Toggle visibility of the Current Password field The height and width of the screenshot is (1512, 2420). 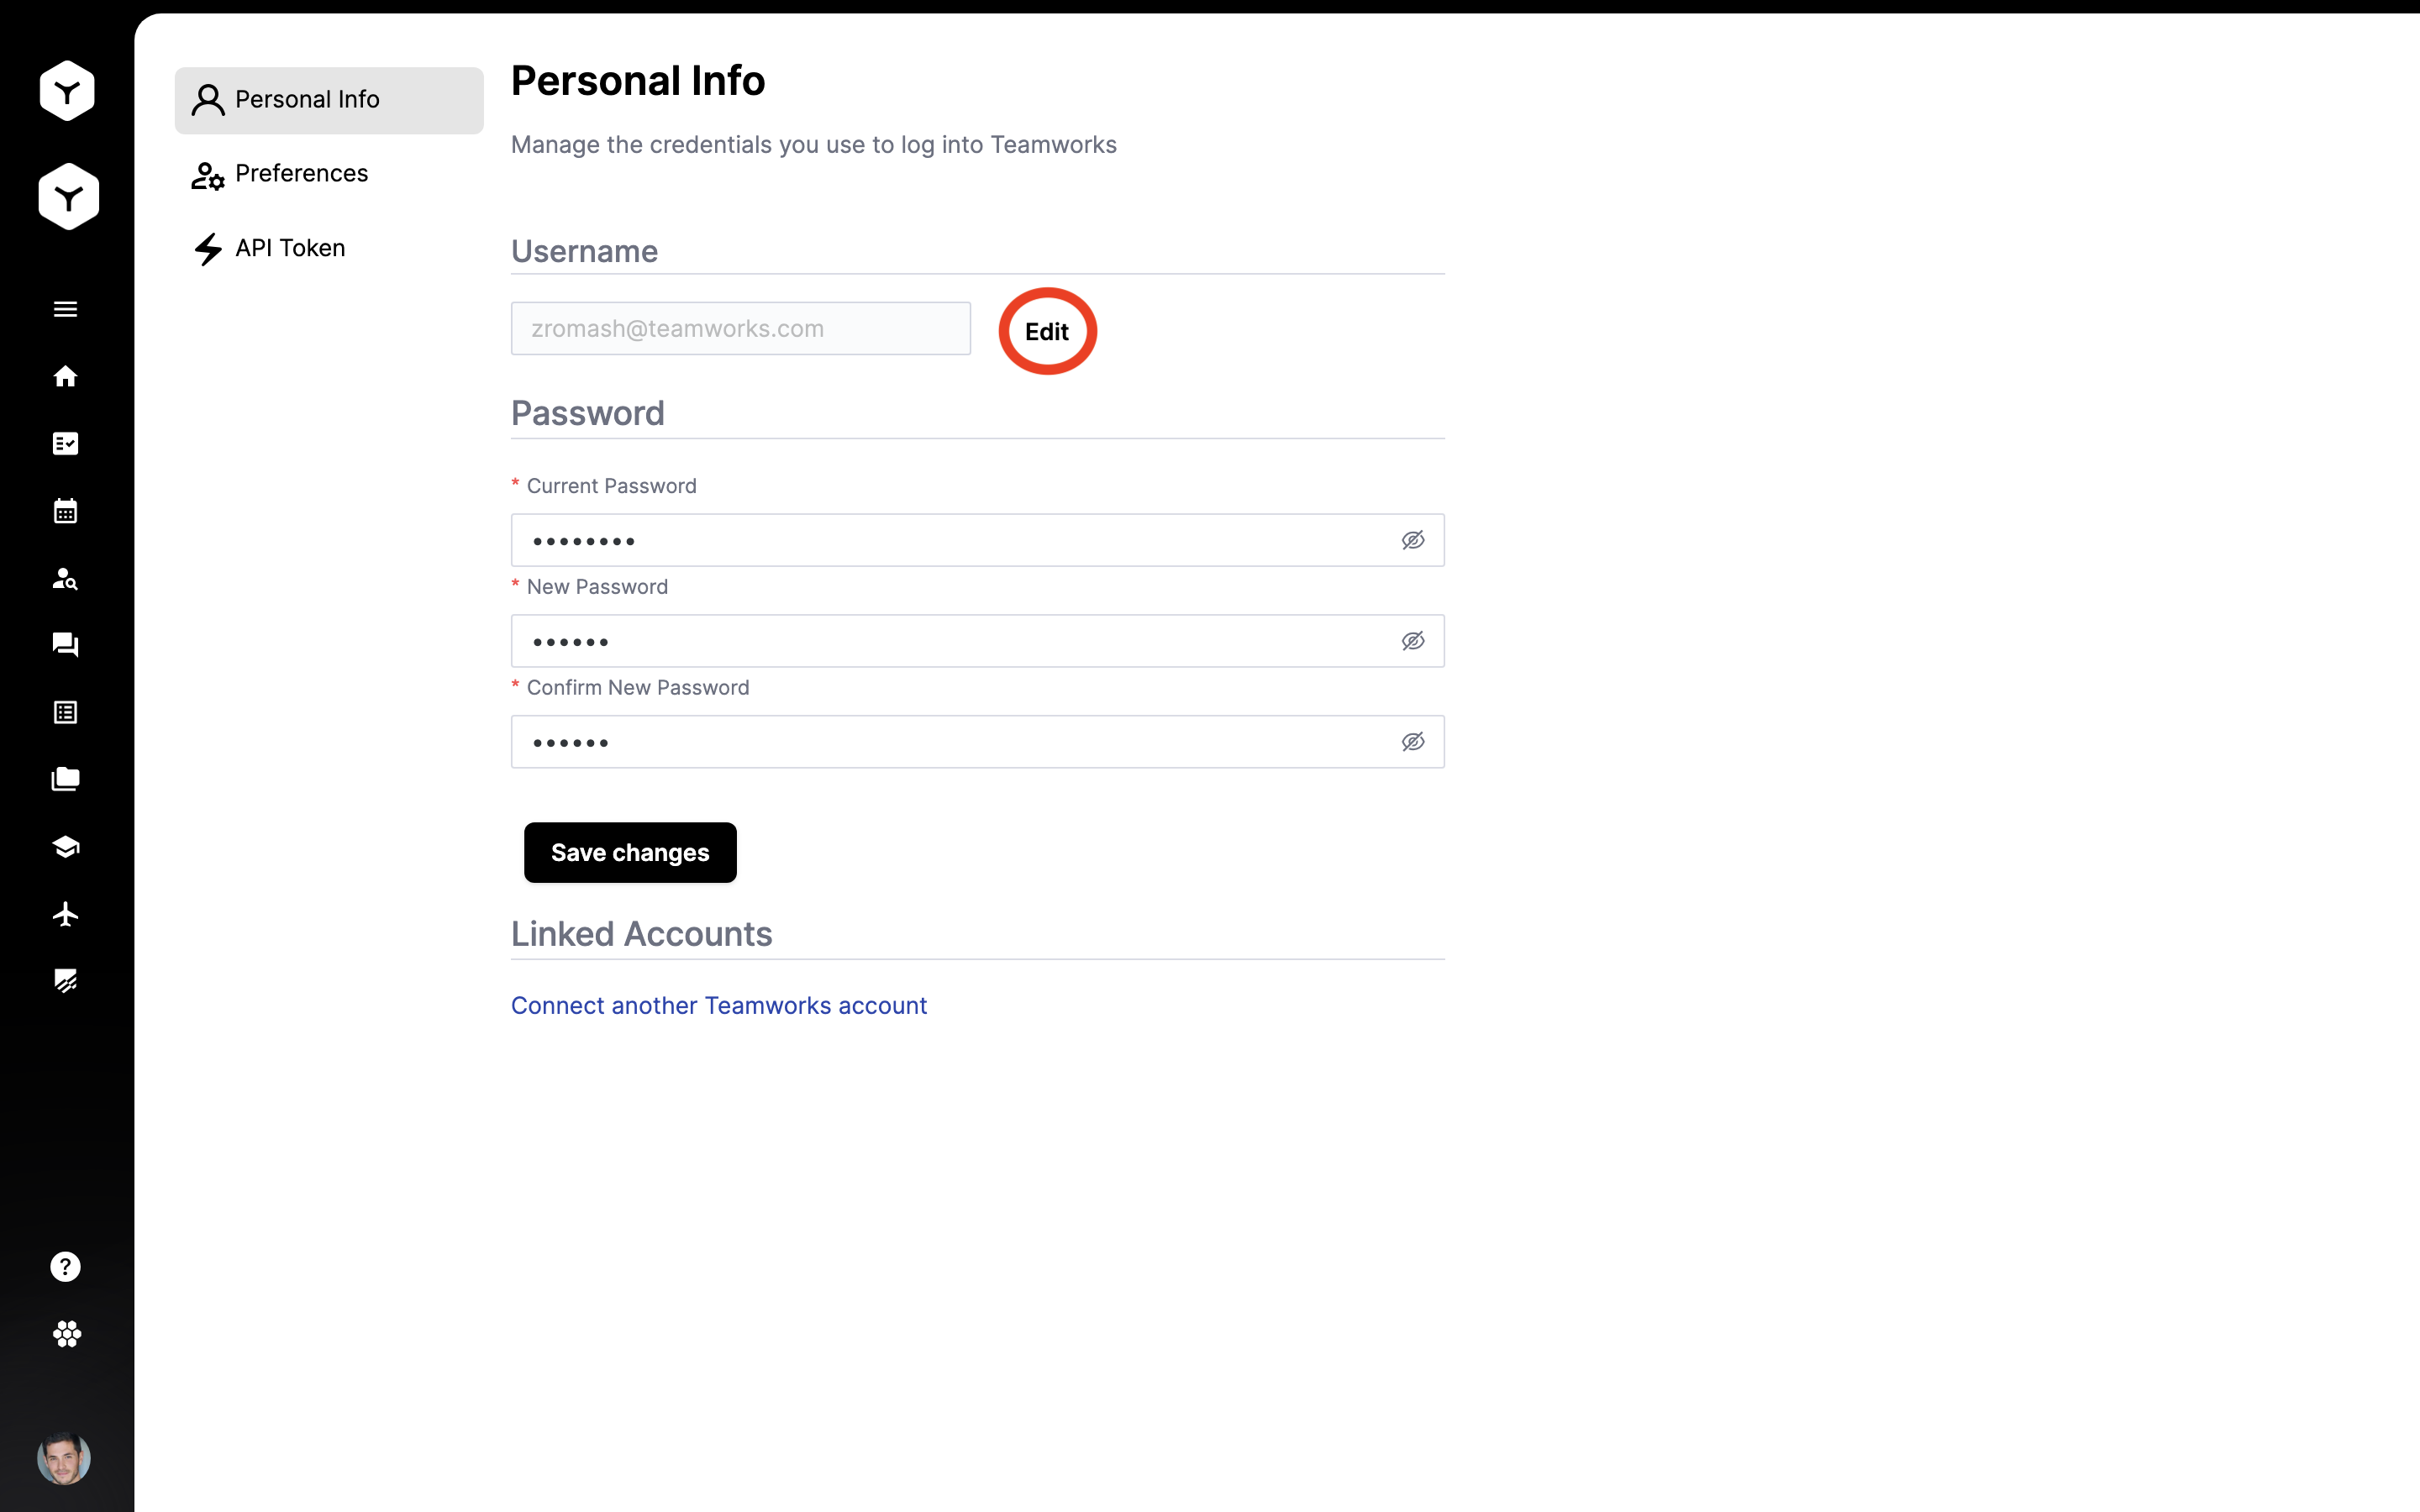1413,540
